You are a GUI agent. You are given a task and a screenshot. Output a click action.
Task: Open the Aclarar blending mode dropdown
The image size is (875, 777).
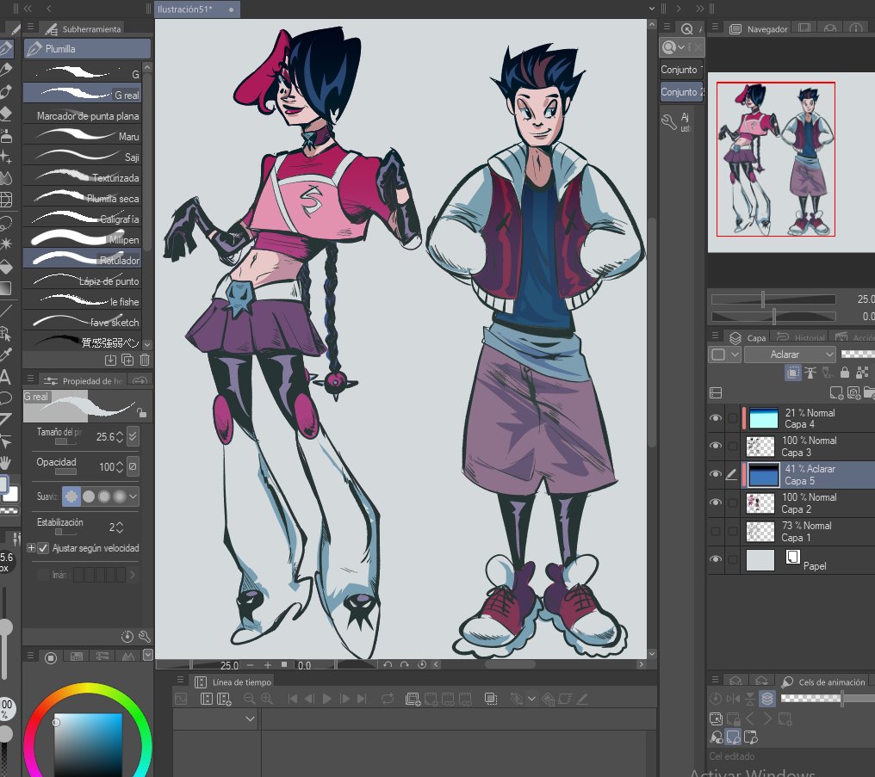[791, 355]
